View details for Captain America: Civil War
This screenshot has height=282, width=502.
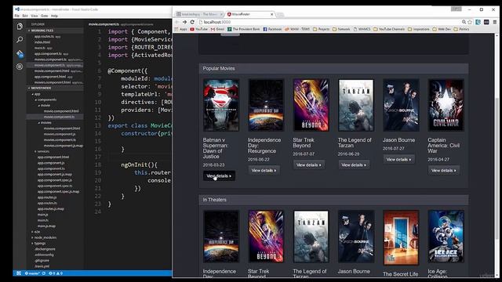tap(443, 171)
